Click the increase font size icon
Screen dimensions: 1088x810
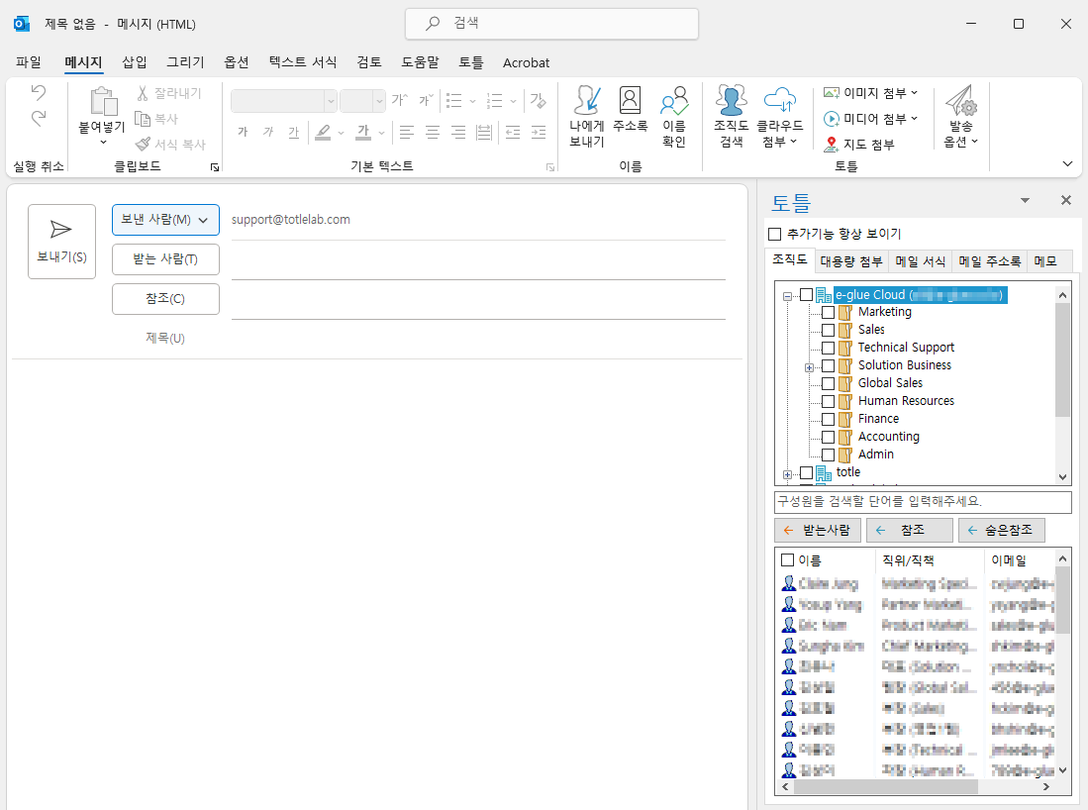(x=400, y=101)
